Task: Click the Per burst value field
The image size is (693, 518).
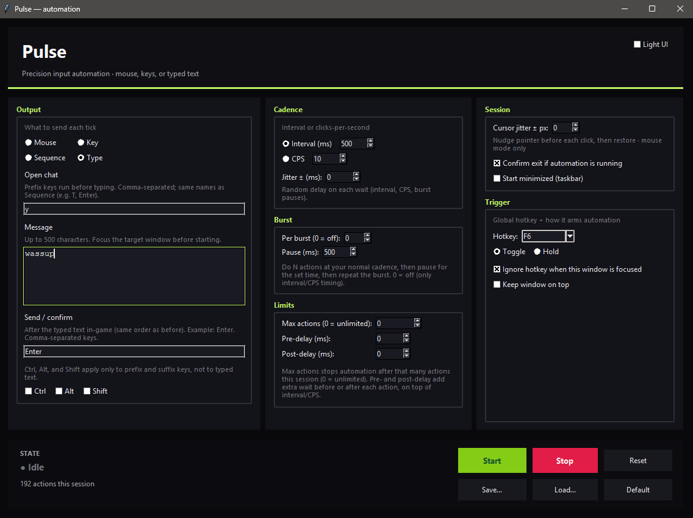Action: point(354,238)
